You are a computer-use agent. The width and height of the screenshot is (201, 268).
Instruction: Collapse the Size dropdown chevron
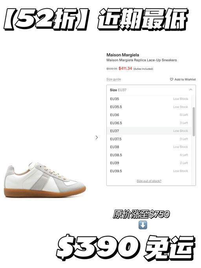(191, 89)
